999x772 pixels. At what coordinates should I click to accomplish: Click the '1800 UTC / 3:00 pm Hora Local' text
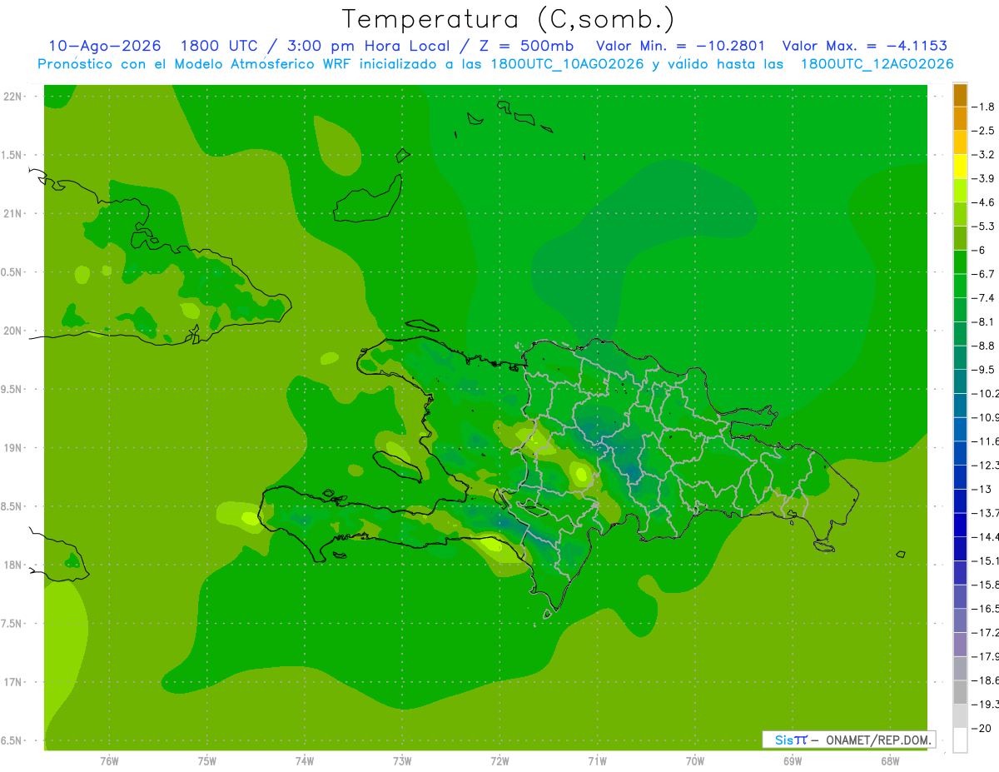pyautogui.click(x=321, y=46)
